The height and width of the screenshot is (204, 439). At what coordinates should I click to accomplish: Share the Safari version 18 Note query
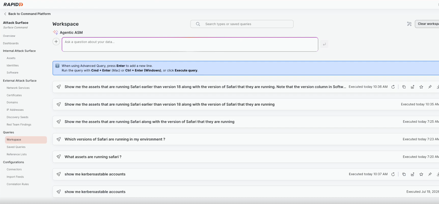(x=412, y=87)
